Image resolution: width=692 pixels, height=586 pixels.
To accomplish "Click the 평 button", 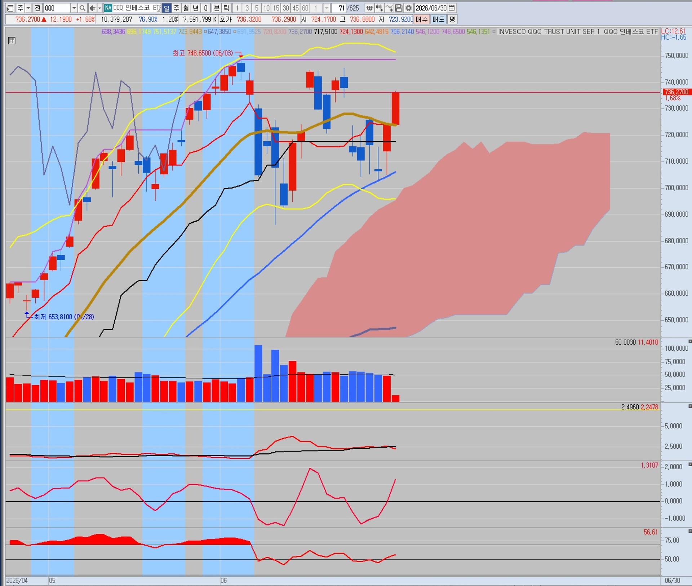I will (x=452, y=19).
